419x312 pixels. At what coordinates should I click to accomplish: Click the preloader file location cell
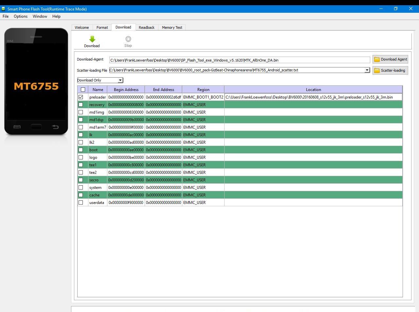pyautogui.click(x=313, y=97)
